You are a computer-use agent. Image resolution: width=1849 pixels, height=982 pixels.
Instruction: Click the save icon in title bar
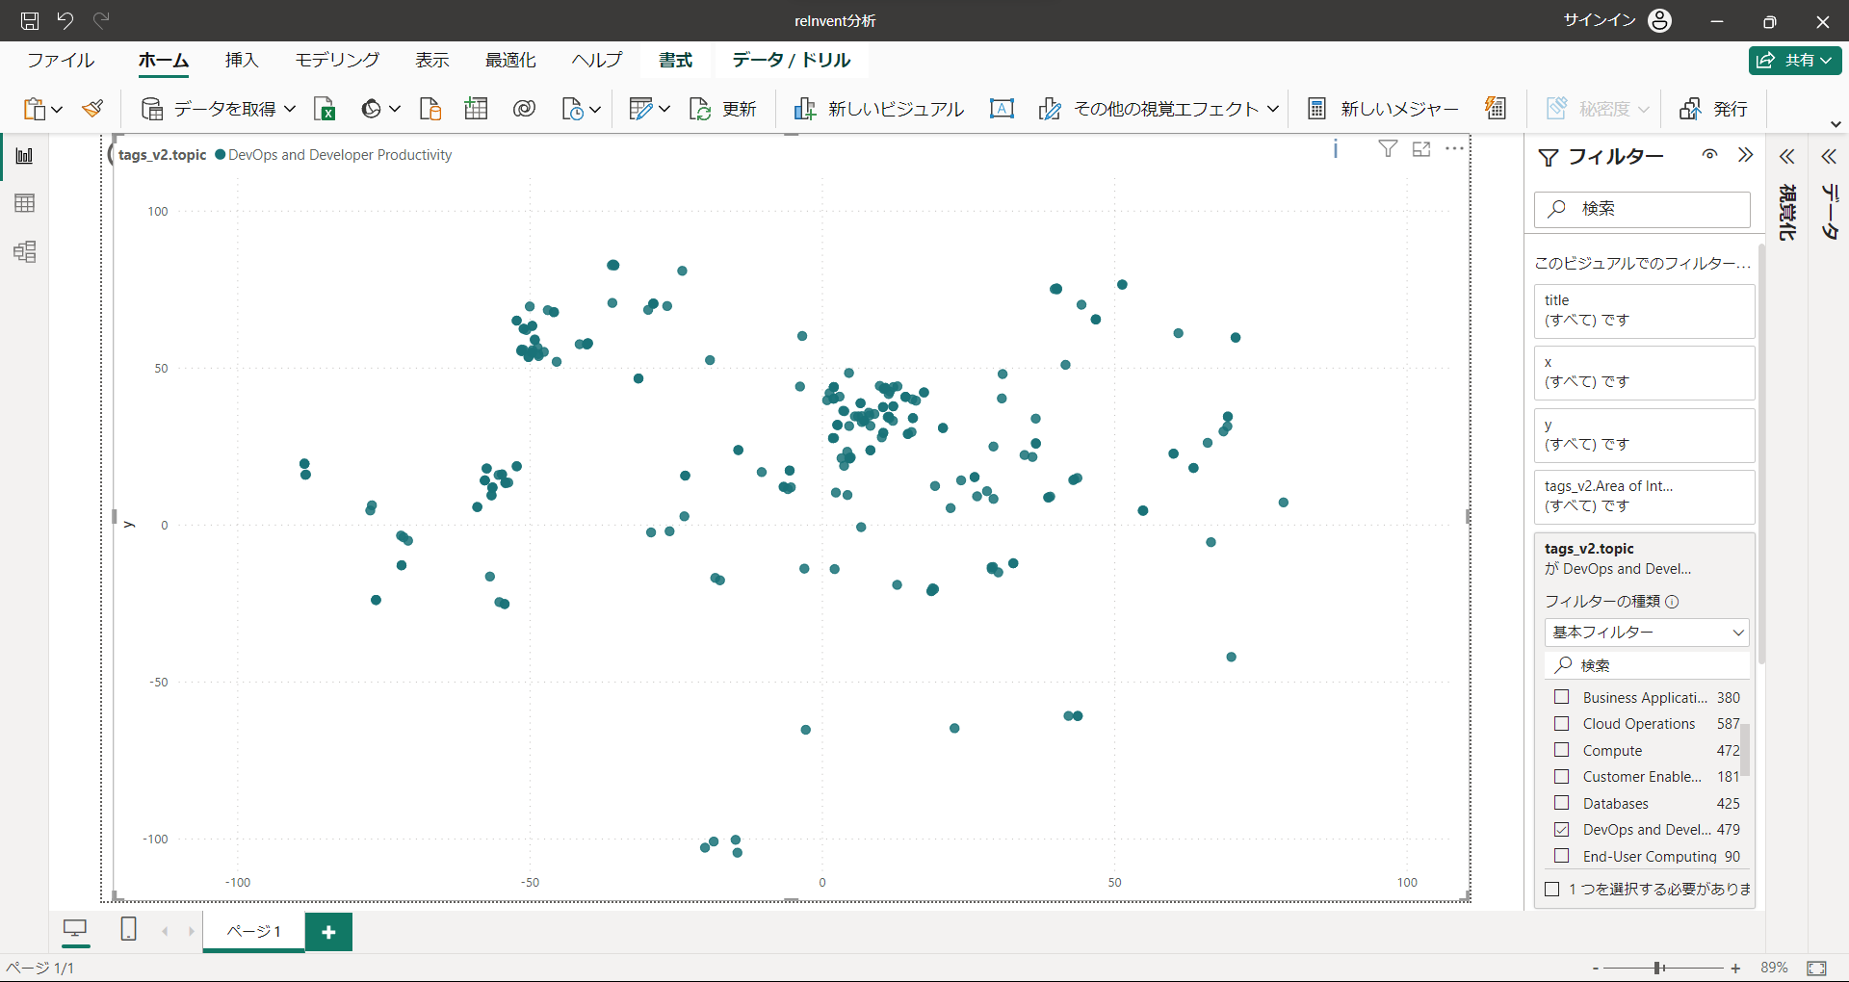point(30,20)
